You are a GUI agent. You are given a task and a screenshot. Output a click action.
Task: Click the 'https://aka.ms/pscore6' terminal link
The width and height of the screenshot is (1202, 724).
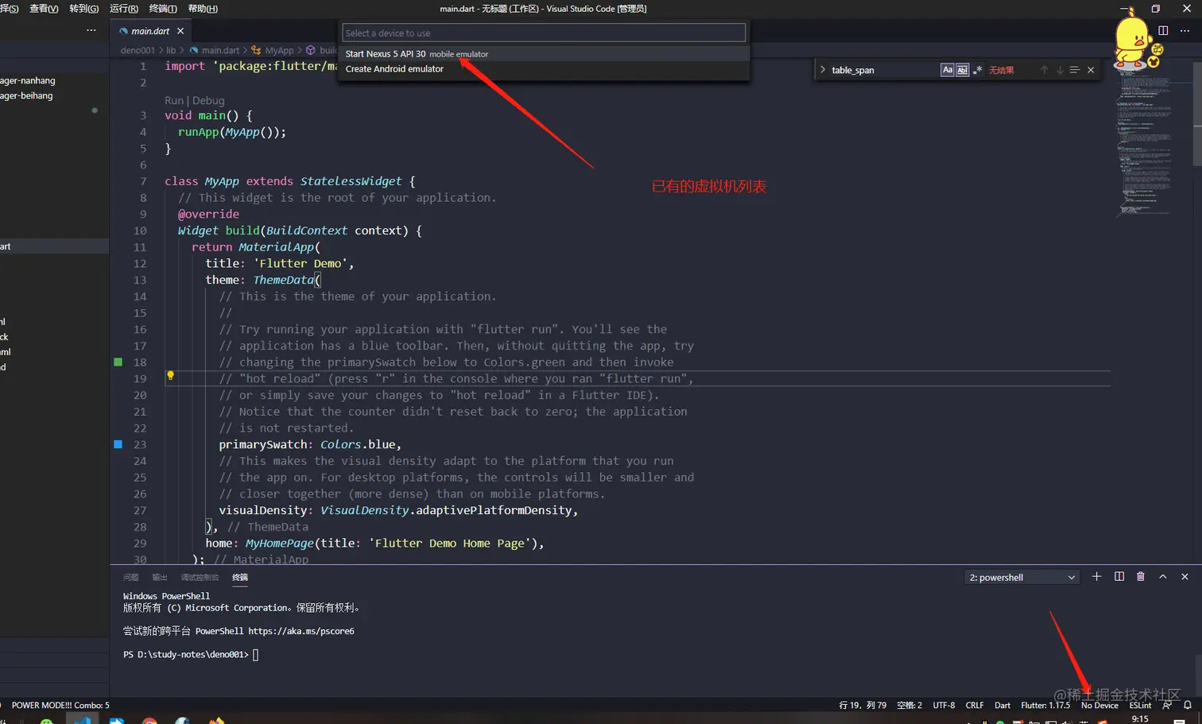coord(301,632)
